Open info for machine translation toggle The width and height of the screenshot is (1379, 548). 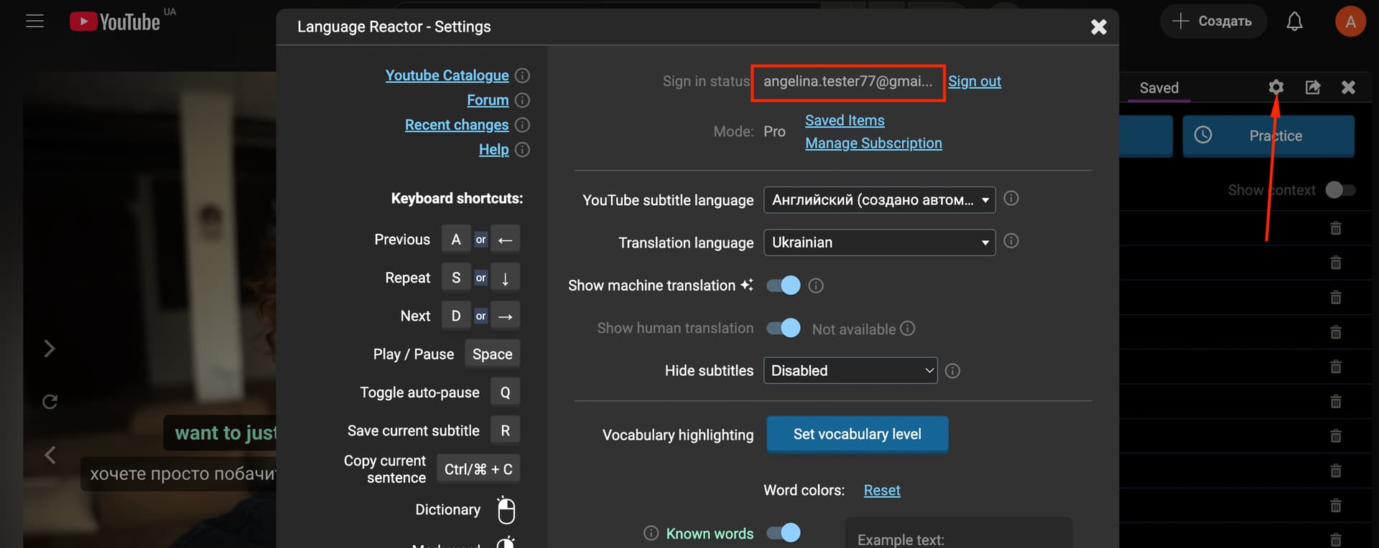point(816,286)
